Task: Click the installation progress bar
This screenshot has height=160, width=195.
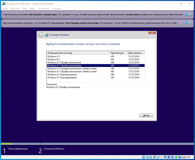Action: 97,144
